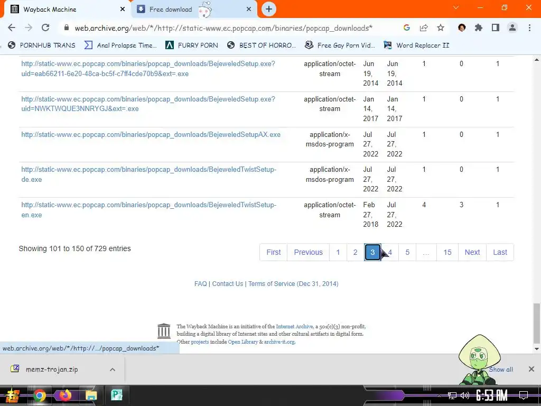Viewport: 541px width, 406px height.
Task: Close the downloads bar
Action: pos(531,370)
